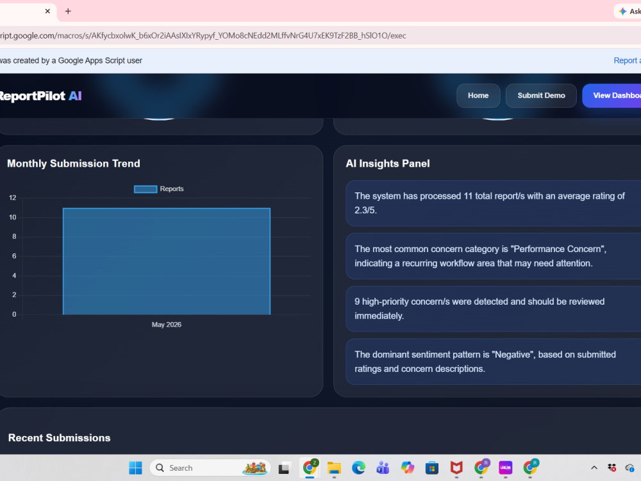Click the taskbar Search box
Image resolution: width=641 pixels, height=481 pixels.
[x=210, y=468]
